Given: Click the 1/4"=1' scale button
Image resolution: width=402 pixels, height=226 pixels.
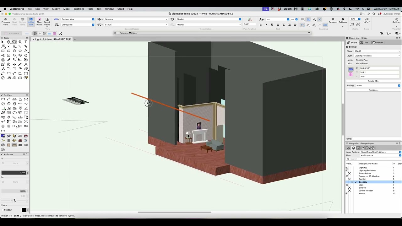Looking at the screenshot, I should coord(367,21).
